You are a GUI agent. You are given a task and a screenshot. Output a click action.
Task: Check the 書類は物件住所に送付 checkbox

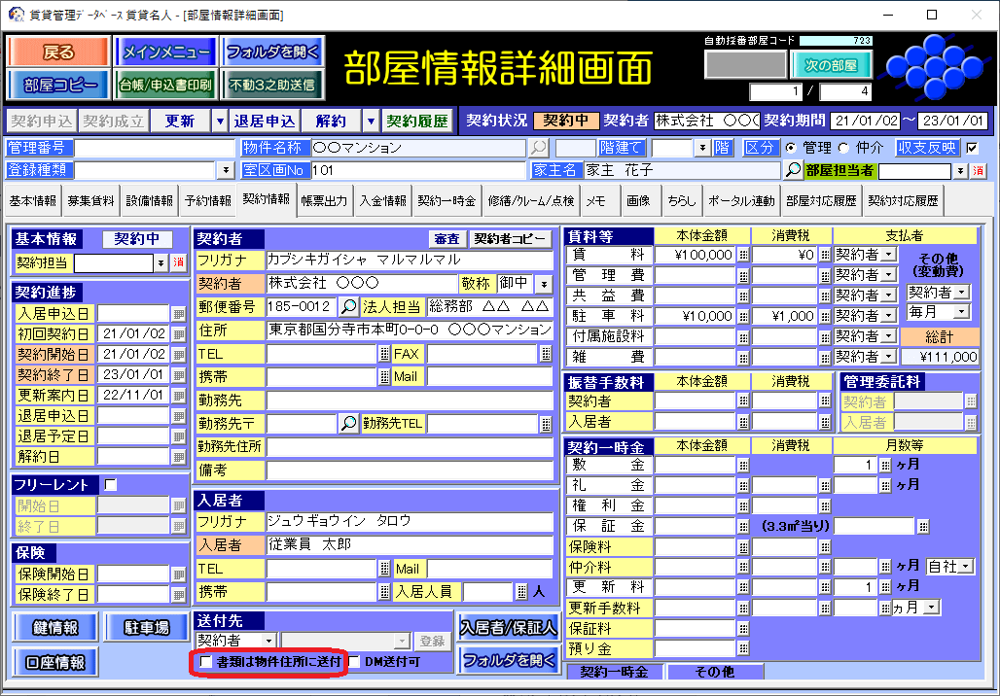tap(205, 662)
